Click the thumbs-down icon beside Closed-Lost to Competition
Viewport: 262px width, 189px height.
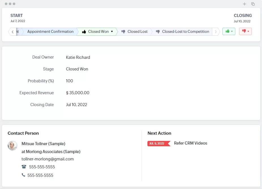coord(157,31)
